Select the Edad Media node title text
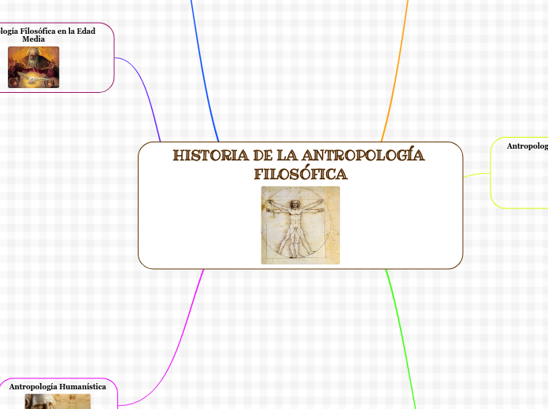Viewport: 548px width, 409px height. tap(47, 35)
